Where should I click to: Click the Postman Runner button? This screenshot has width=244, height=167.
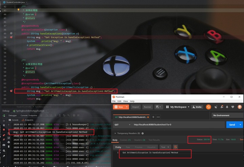click(x=147, y=107)
